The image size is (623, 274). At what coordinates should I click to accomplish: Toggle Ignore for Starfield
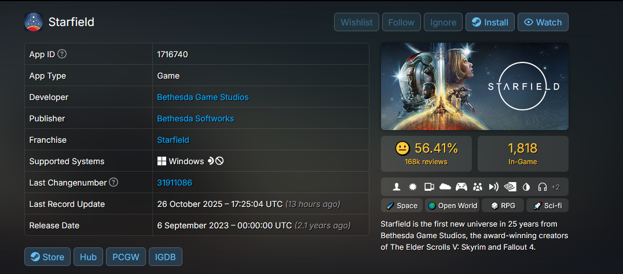[443, 22]
